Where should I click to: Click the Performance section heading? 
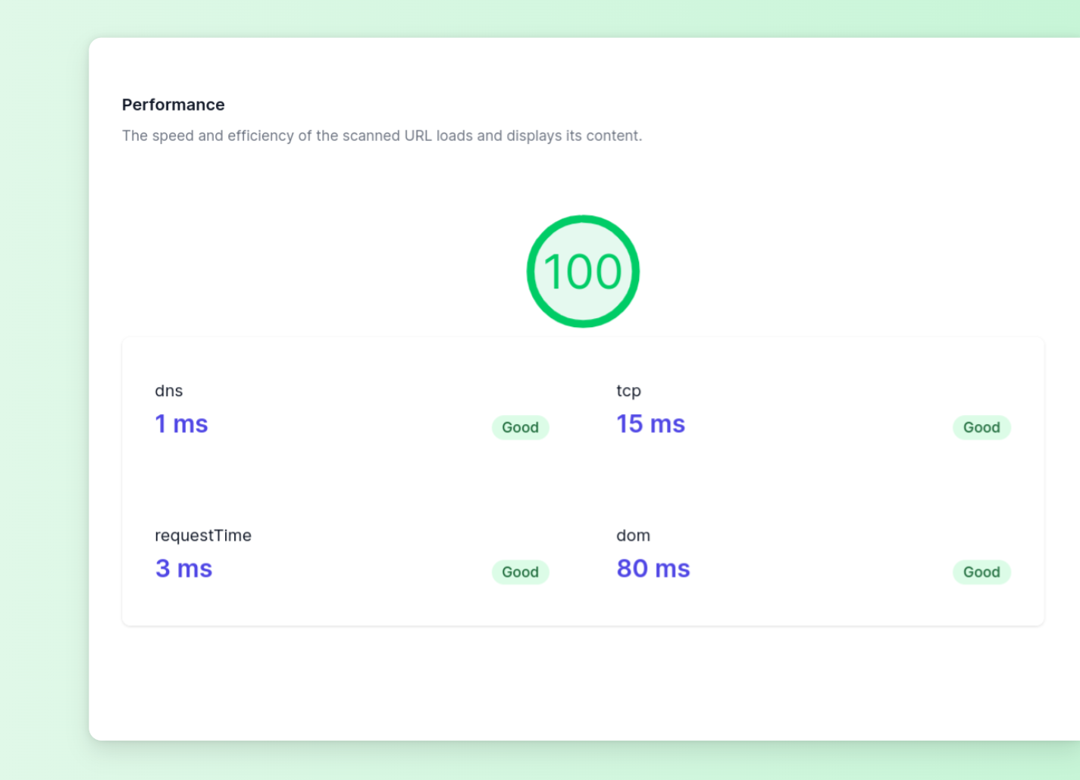(173, 105)
